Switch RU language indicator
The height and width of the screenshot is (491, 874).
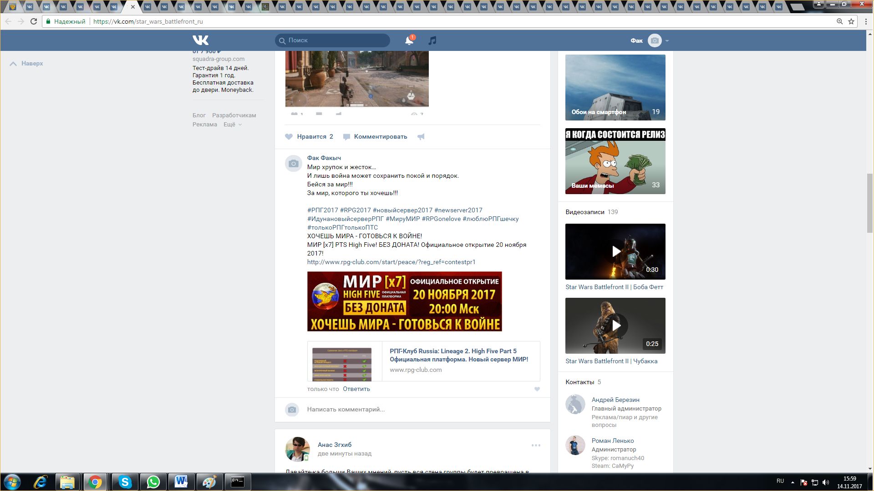click(780, 481)
